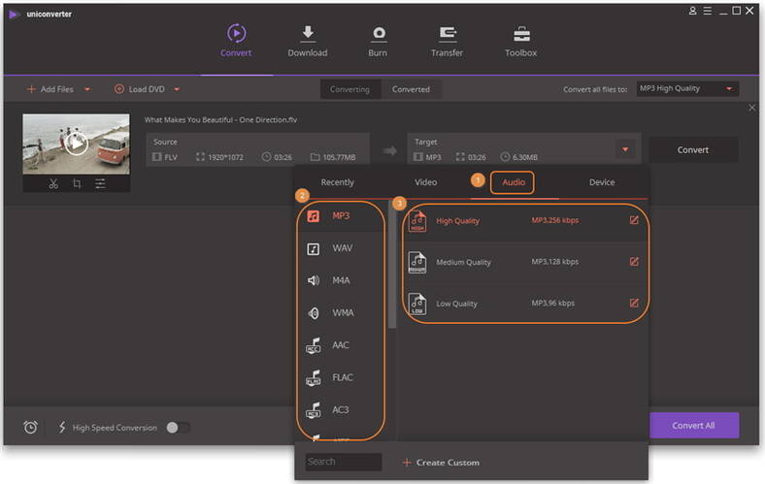The image size is (765, 484).
Task: Click the schedule alarm clock icon
Action: click(x=30, y=428)
